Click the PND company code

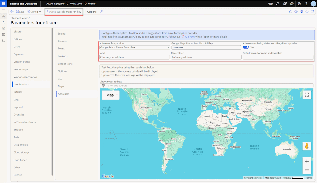click(270, 3)
